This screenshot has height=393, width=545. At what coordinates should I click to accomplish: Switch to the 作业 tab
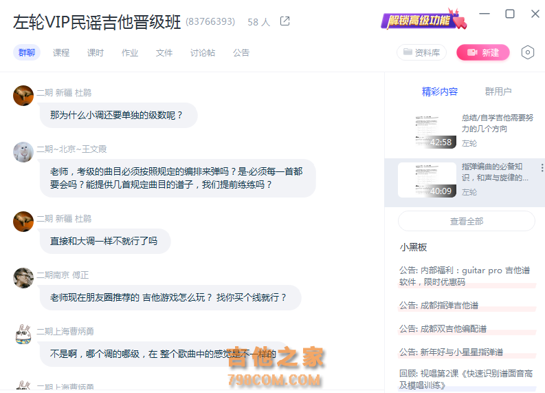[130, 52]
